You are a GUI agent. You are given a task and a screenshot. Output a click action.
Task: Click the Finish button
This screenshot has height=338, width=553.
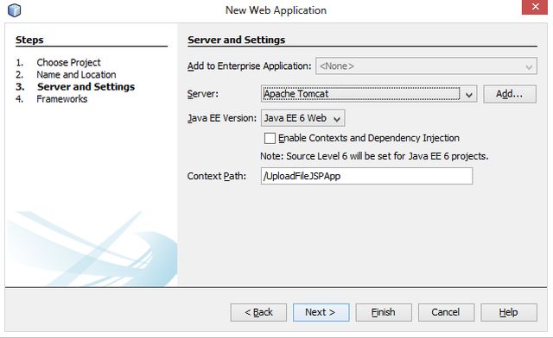point(384,312)
